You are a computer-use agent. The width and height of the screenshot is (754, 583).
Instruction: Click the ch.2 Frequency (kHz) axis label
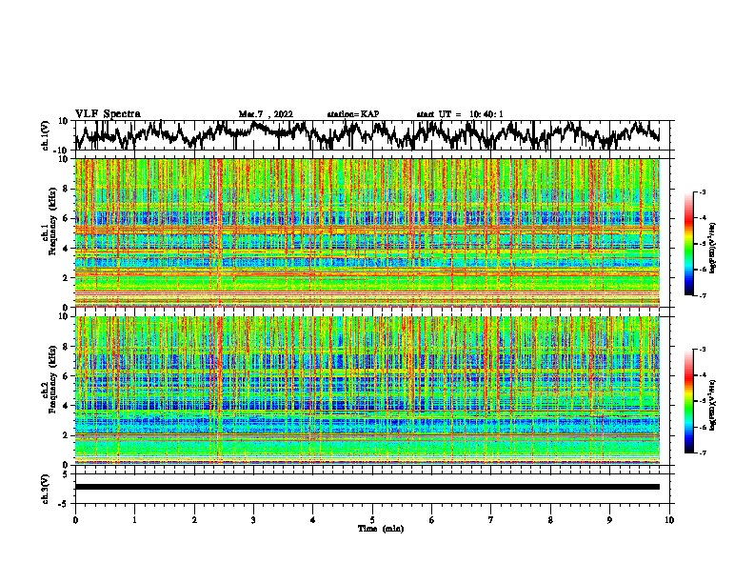click(50, 379)
